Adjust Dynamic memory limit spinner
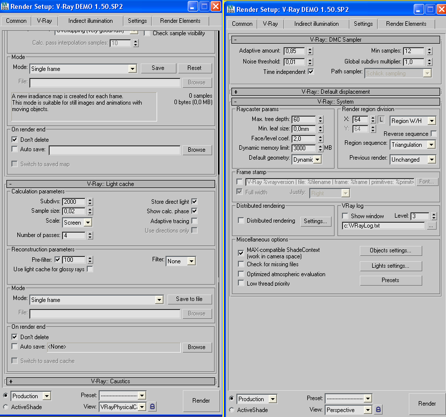The width and height of the screenshot is (446, 417). click(321, 148)
